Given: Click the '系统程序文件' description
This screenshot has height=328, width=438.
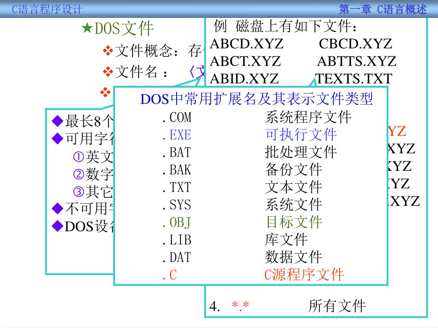Looking at the screenshot, I should (308, 117).
